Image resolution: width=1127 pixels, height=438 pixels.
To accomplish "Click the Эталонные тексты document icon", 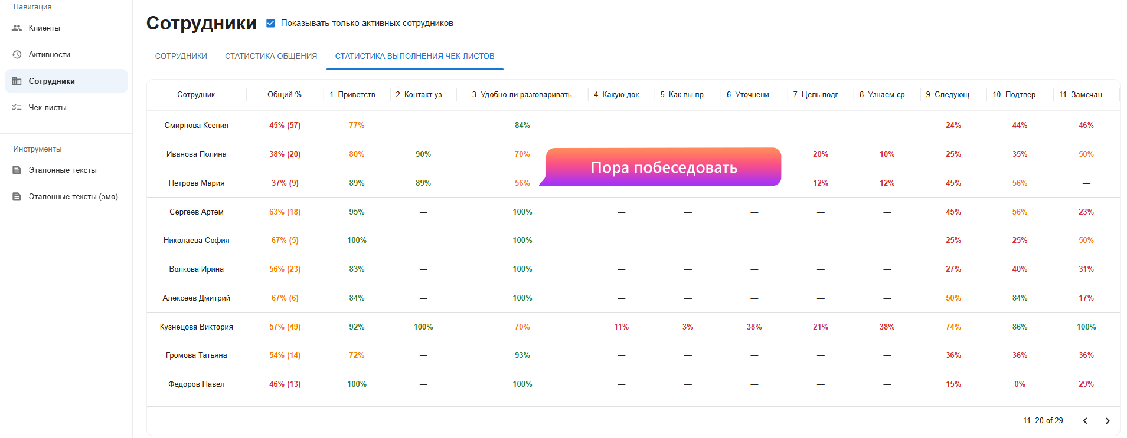I will [x=17, y=170].
